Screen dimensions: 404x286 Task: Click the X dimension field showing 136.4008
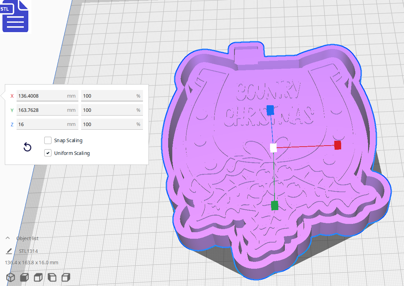click(x=47, y=96)
